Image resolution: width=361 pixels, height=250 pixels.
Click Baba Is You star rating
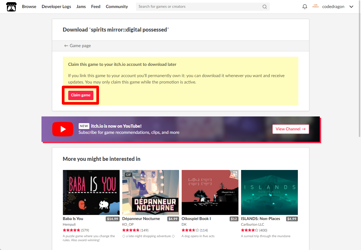tap(71, 230)
